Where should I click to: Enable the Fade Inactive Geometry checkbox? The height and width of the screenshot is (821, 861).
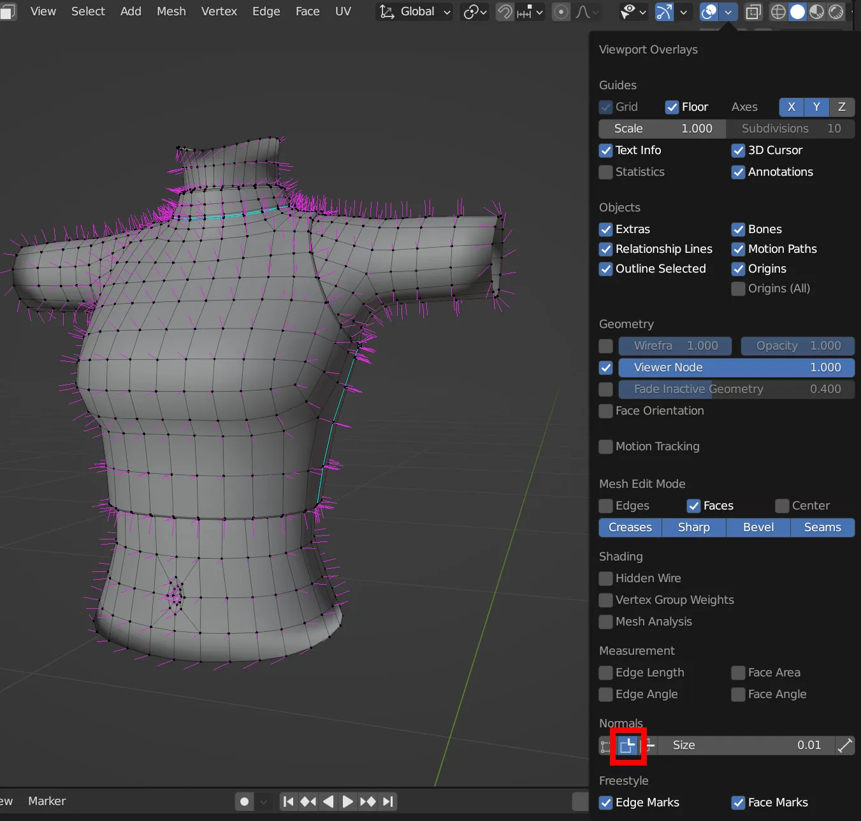[605, 389]
